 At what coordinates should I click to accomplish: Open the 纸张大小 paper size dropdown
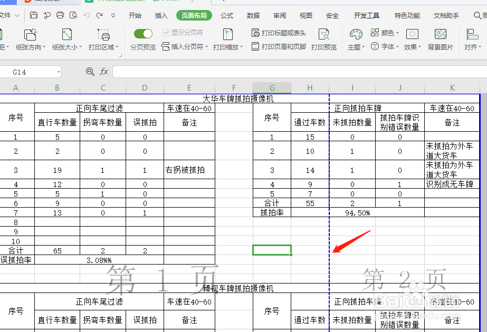click(x=67, y=40)
